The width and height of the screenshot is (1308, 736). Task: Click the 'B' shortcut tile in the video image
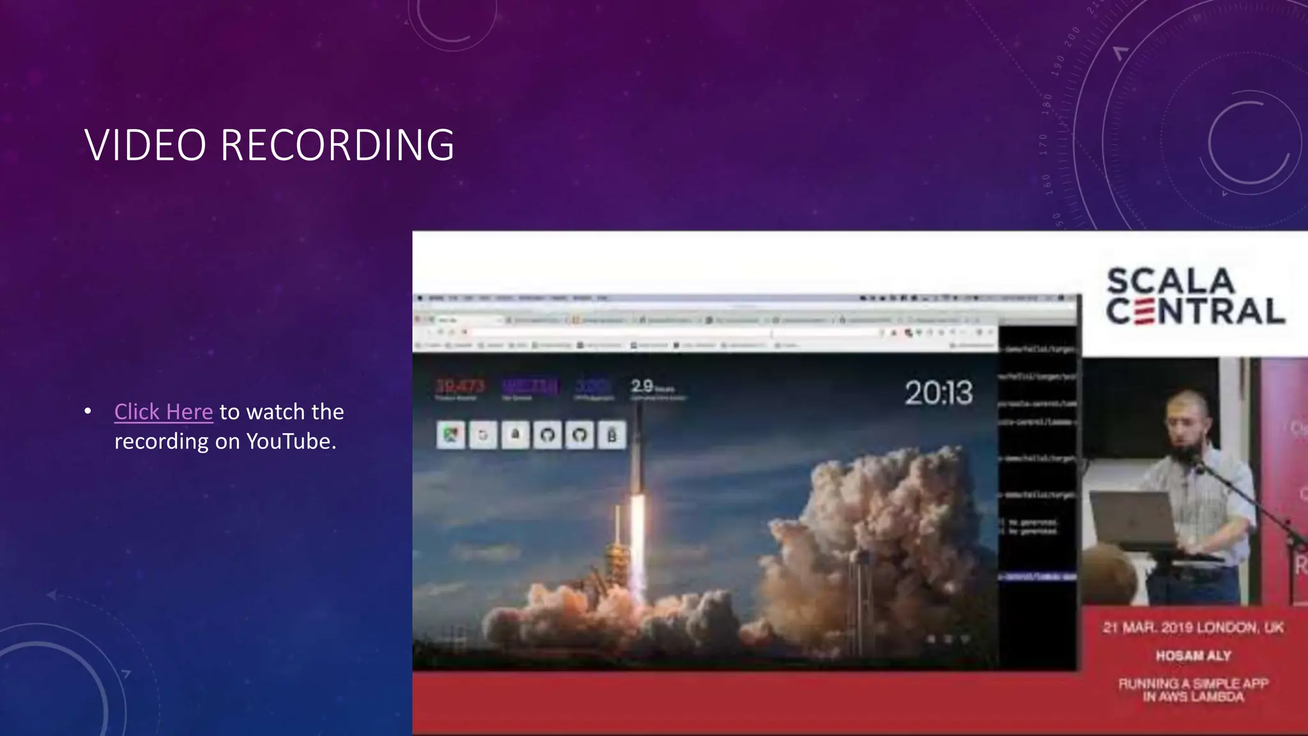click(612, 435)
